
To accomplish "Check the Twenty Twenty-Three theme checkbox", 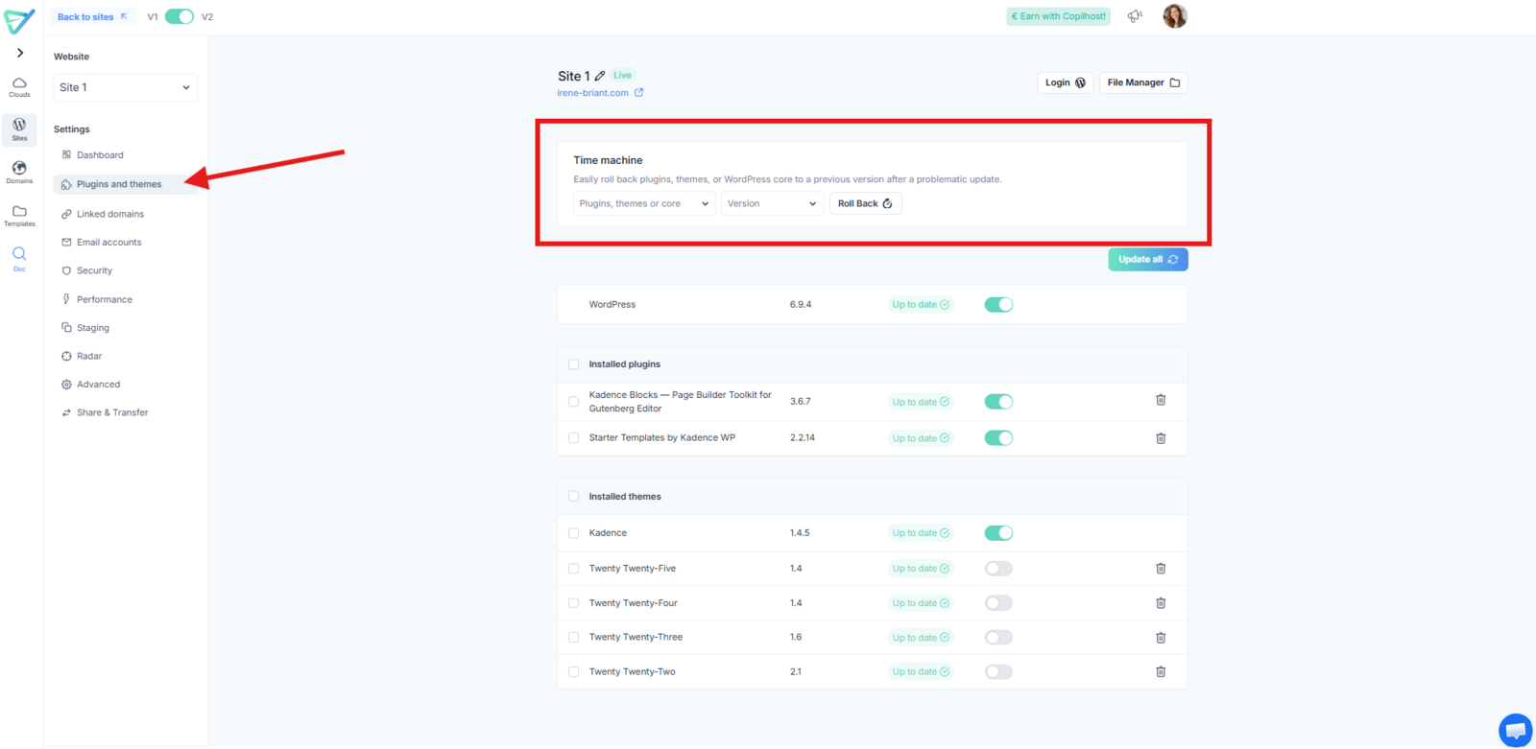I will coord(574,638).
